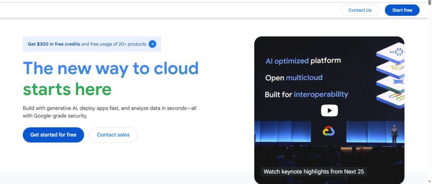The image size is (432, 184).
Task: Click the 'Open multicloud' video text
Action: click(x=294, y=78)
